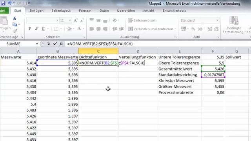Viewport: 251px width, 141px height.
Task: Open the Entwicklertools tab
Action: [174, 11]
